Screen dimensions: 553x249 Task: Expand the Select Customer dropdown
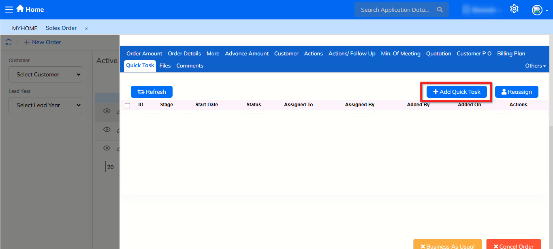pos(45,74)
